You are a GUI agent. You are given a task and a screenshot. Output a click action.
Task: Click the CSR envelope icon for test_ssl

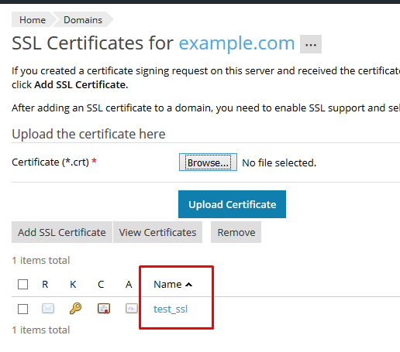point(48,309)
